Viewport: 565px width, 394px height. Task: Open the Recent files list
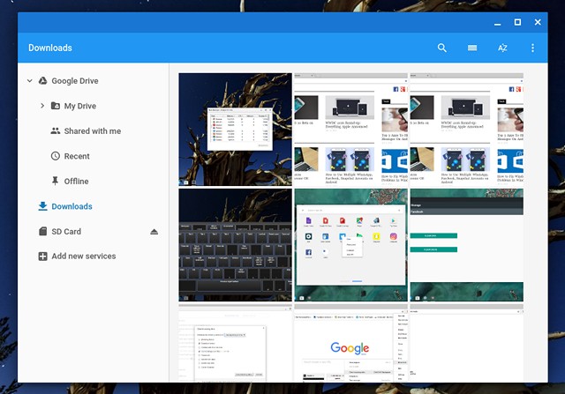77,156
